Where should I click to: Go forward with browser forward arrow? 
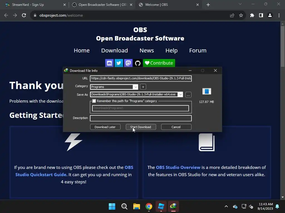tap(15, 16)
